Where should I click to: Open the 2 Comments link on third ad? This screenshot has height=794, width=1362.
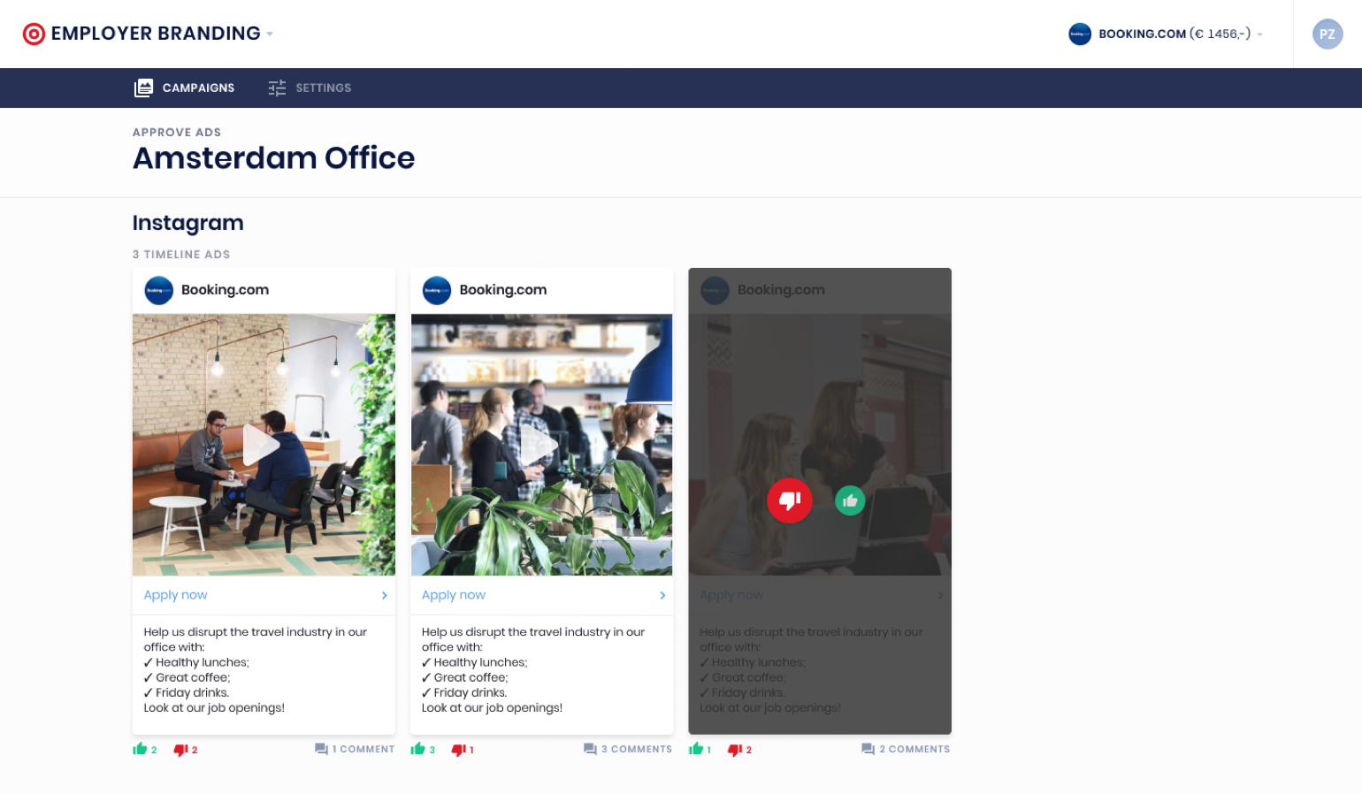point(906,749)
